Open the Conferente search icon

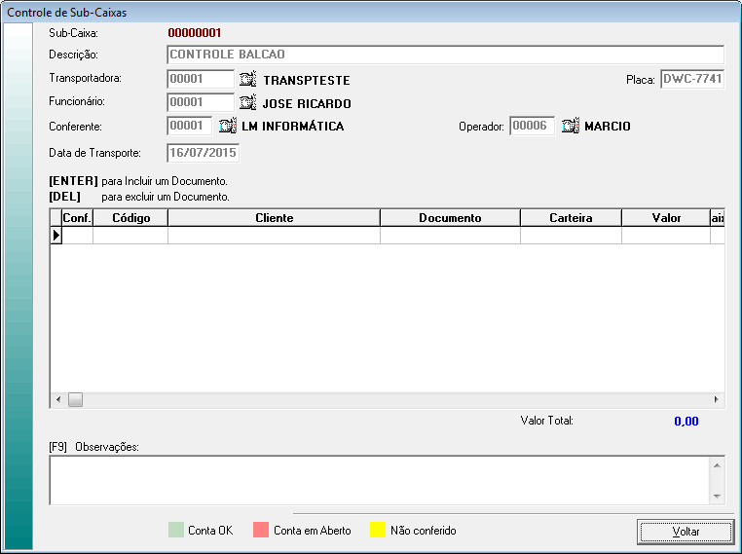[x=226, y=126]
